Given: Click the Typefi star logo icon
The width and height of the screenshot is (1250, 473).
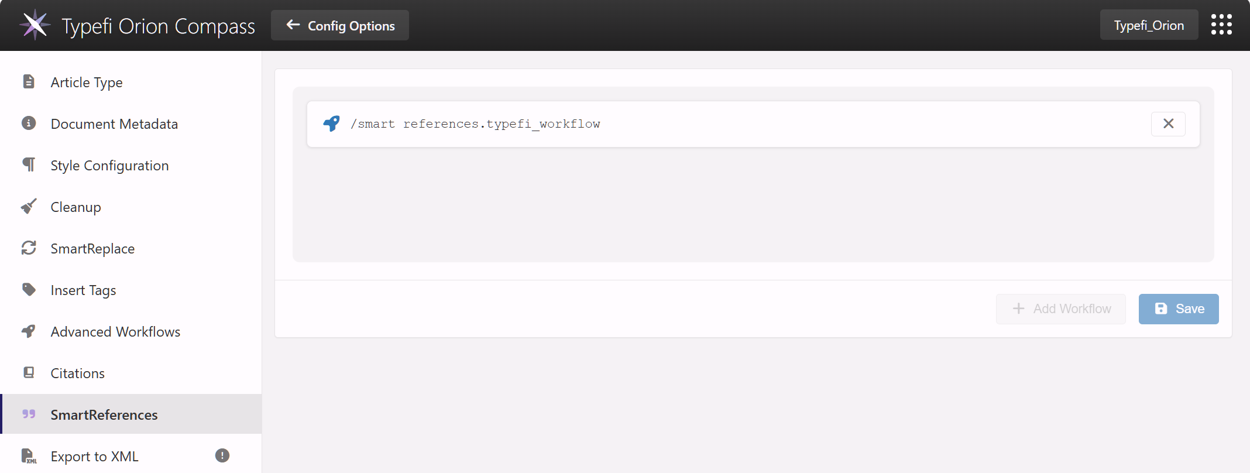Looking at the screenshot, I should coord(35,25).
